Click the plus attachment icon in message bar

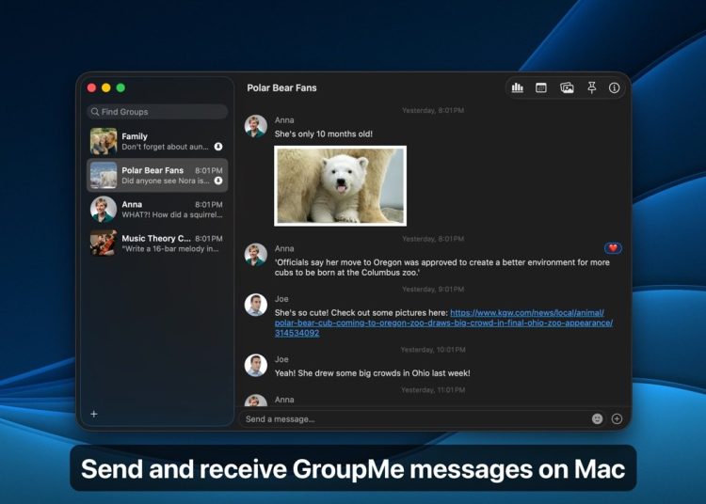[617, 418]
